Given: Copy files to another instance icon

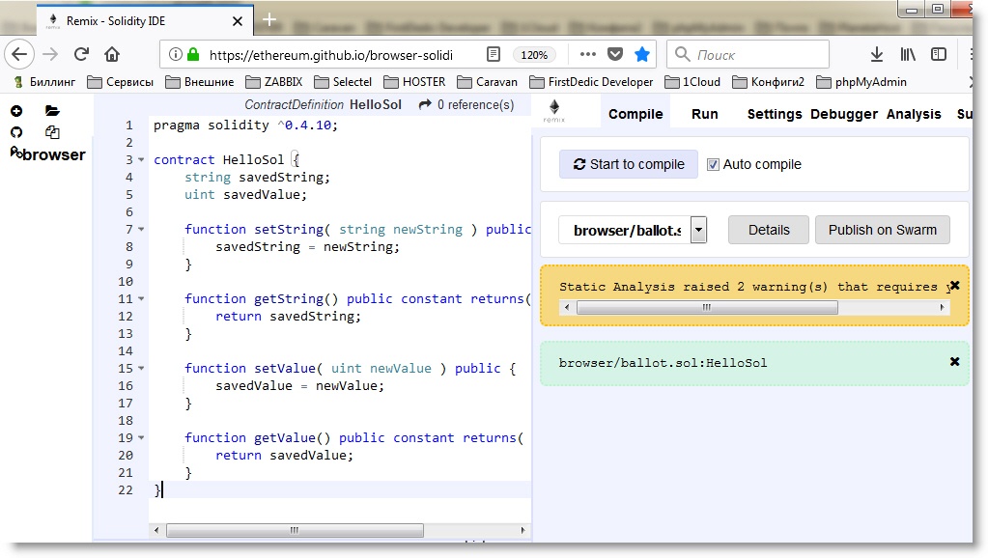Looking at the screenshot, I should (x=52, y=132).
